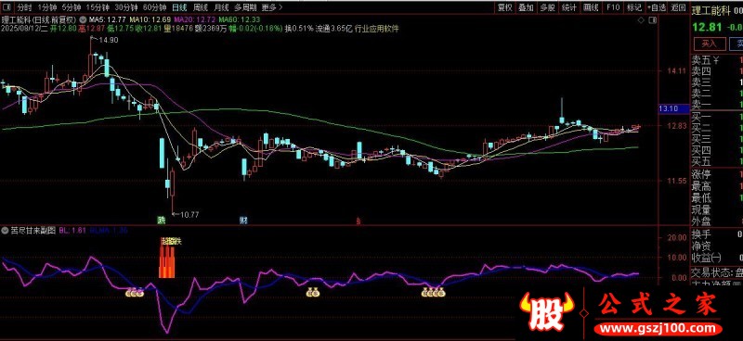Image resolution: width=743 pixels, height=341 pixels.
Task: Expand the 更多 periods menu
Action: click(x=272, y=7)
